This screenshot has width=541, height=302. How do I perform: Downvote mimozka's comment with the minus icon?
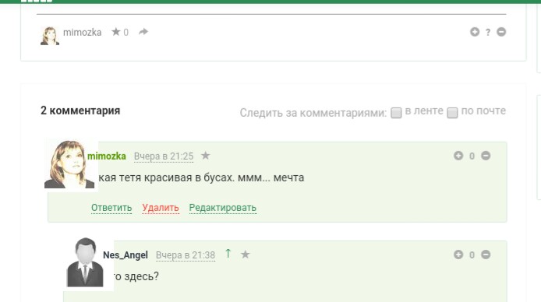[x=486, y=156]
